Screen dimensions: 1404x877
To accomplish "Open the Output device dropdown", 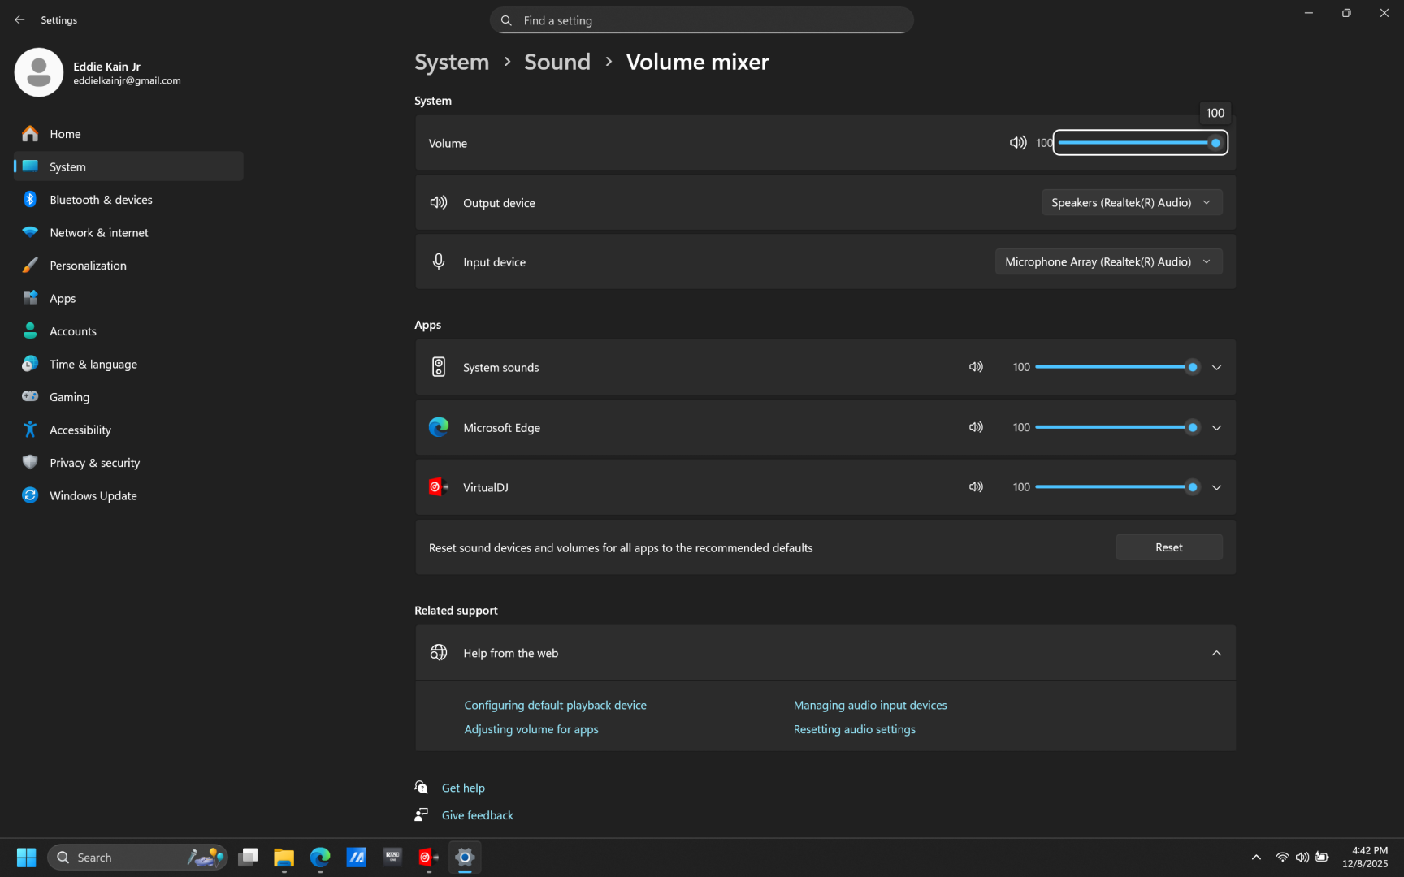I will pyautogui.click(x=1131, y=203).
